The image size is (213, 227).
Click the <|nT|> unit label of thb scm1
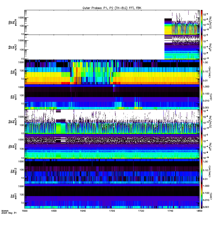[211, 97]
